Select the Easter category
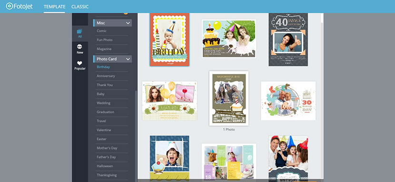395x182 pixels. [x=101, y=139]
